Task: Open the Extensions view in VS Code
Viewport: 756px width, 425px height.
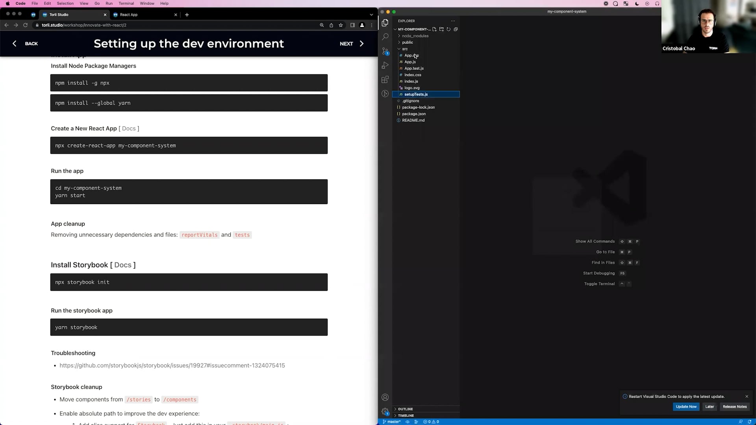Action: pos(385,79)
